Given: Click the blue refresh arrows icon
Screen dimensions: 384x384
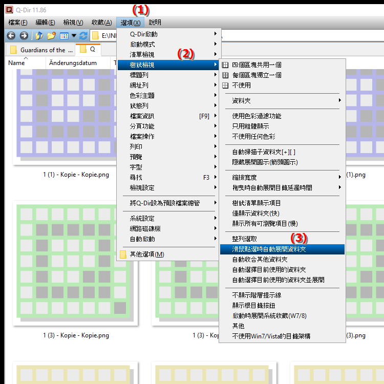Looking at the screenshot, I should 83,36.
